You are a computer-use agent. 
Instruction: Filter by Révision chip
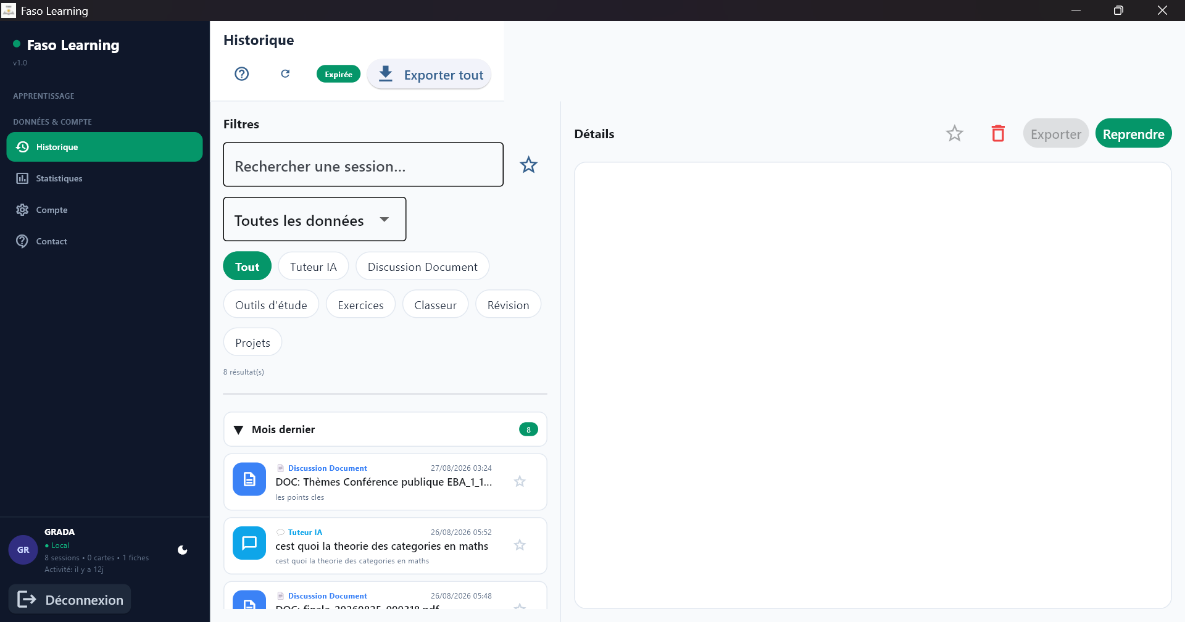coord(508,305)
